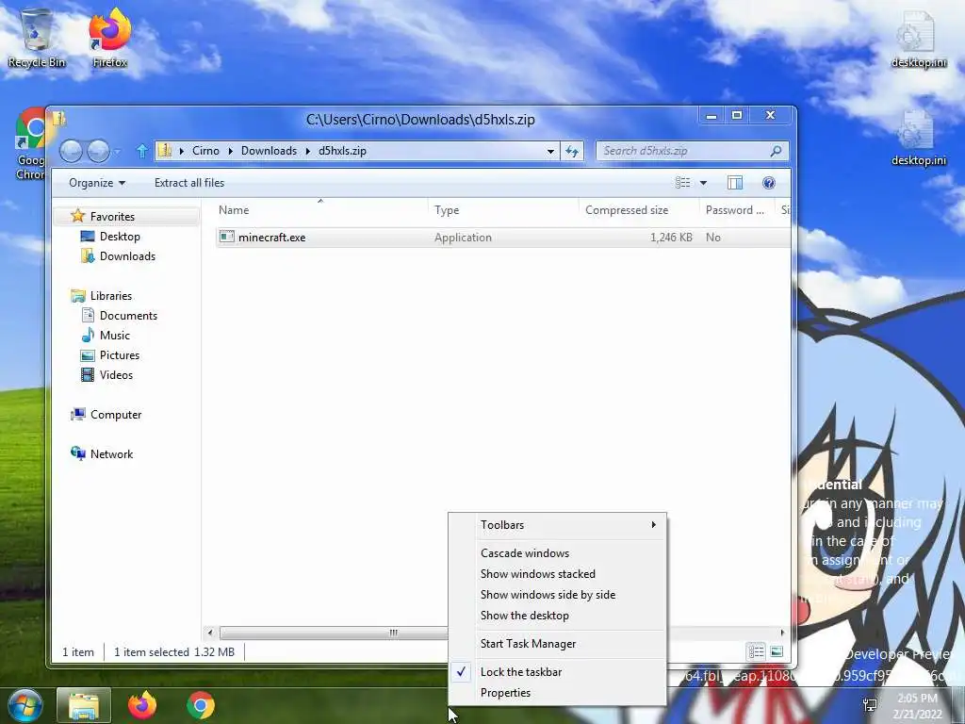Open the Recycle Bin desktop icon
This screenshot has width=965, height=724.
37,39
